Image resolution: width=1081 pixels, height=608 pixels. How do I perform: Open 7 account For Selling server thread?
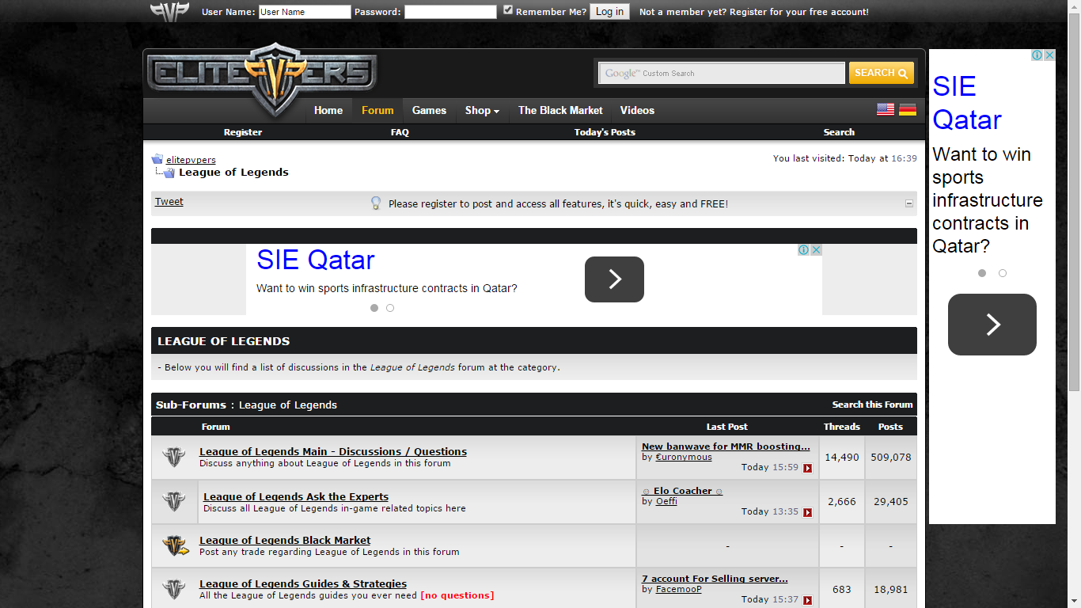715,579
